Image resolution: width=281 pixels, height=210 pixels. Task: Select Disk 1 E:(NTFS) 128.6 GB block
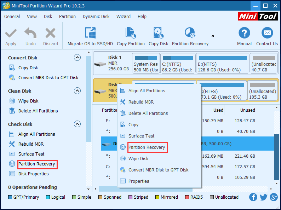223,63
